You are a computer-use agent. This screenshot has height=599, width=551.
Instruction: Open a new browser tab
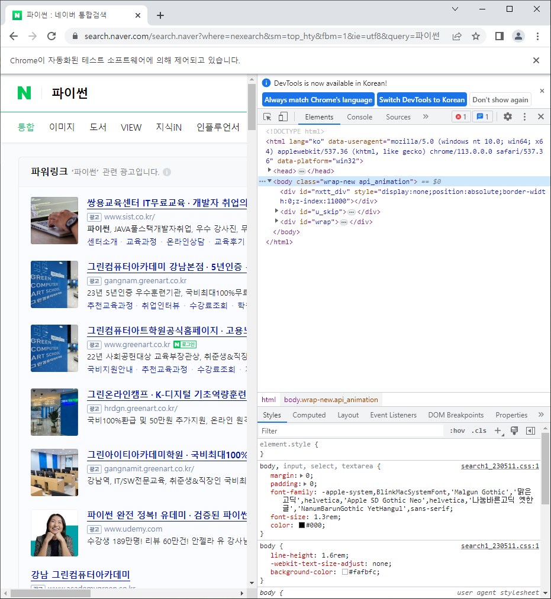[160, 15]
